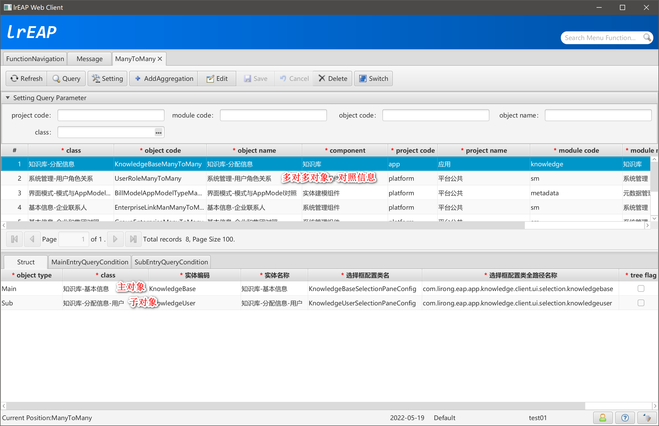This screenshot has height=426, width=659.
Task: Open the MainEntryQueryCondition tab
Action: point(90,262)
